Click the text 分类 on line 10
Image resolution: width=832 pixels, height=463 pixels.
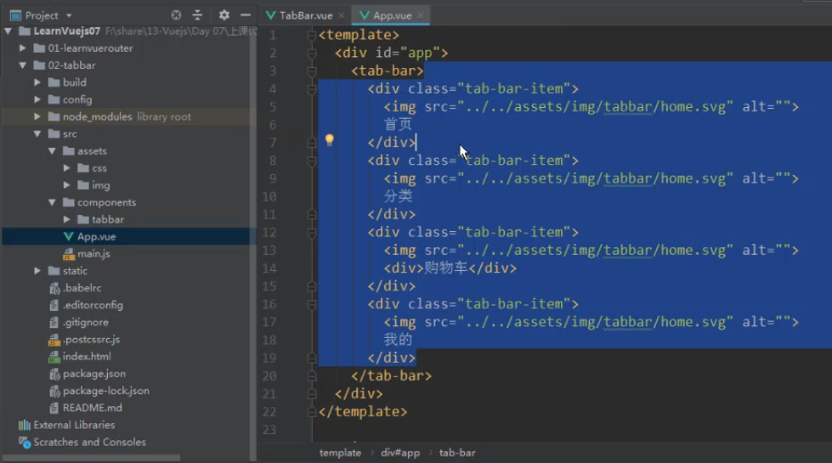pos(398,196)
